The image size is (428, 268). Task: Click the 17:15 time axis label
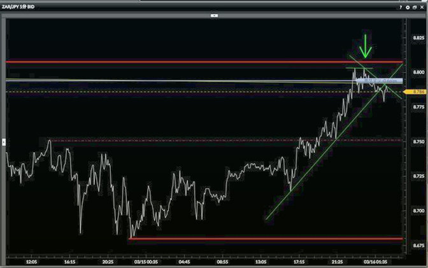pos(298,261)
